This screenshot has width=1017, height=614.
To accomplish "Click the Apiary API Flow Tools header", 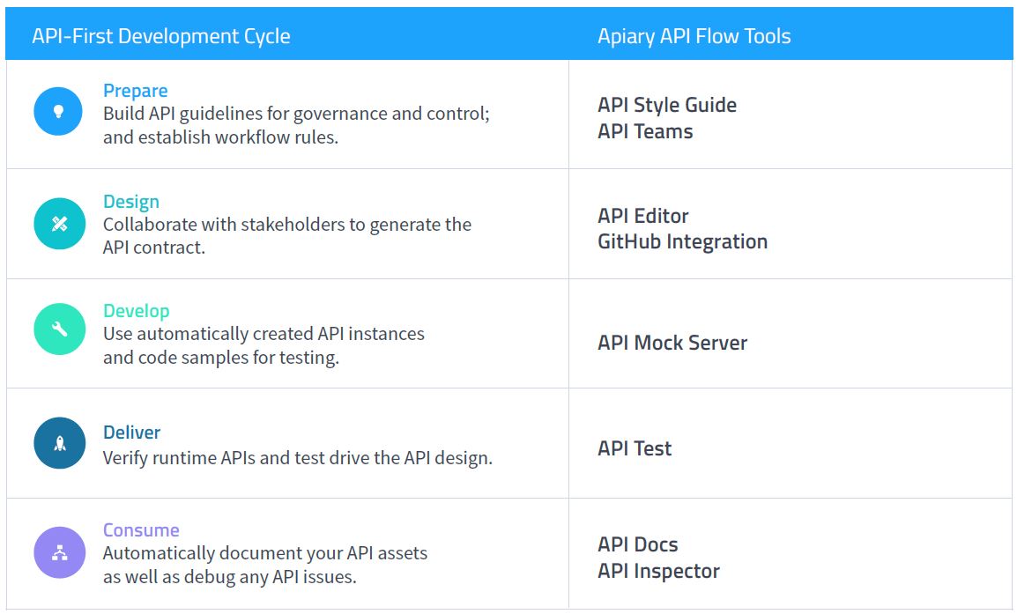I will coord(694,36).
